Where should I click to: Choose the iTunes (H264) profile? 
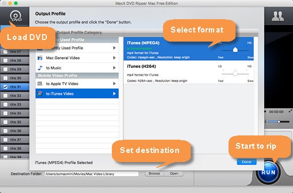[x=189, y=72]
